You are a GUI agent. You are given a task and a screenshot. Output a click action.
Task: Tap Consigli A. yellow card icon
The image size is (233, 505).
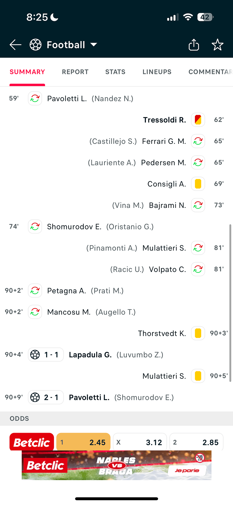[198, 184]
